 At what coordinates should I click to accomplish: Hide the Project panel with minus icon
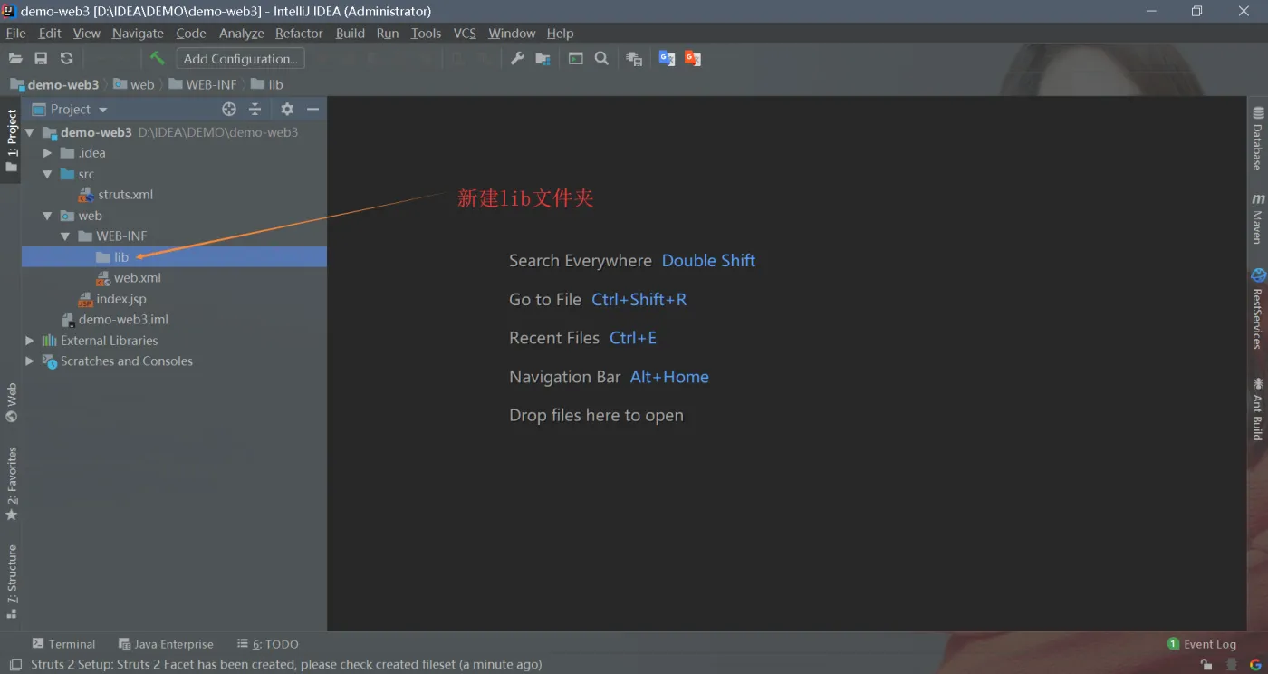coord(312,109)
